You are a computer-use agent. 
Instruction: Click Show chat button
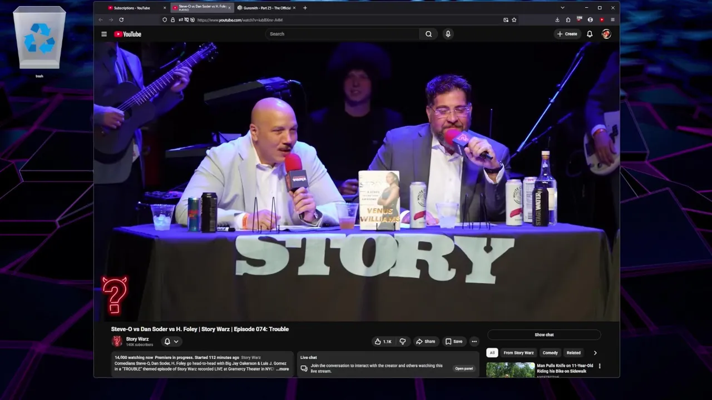click(544, 335)
